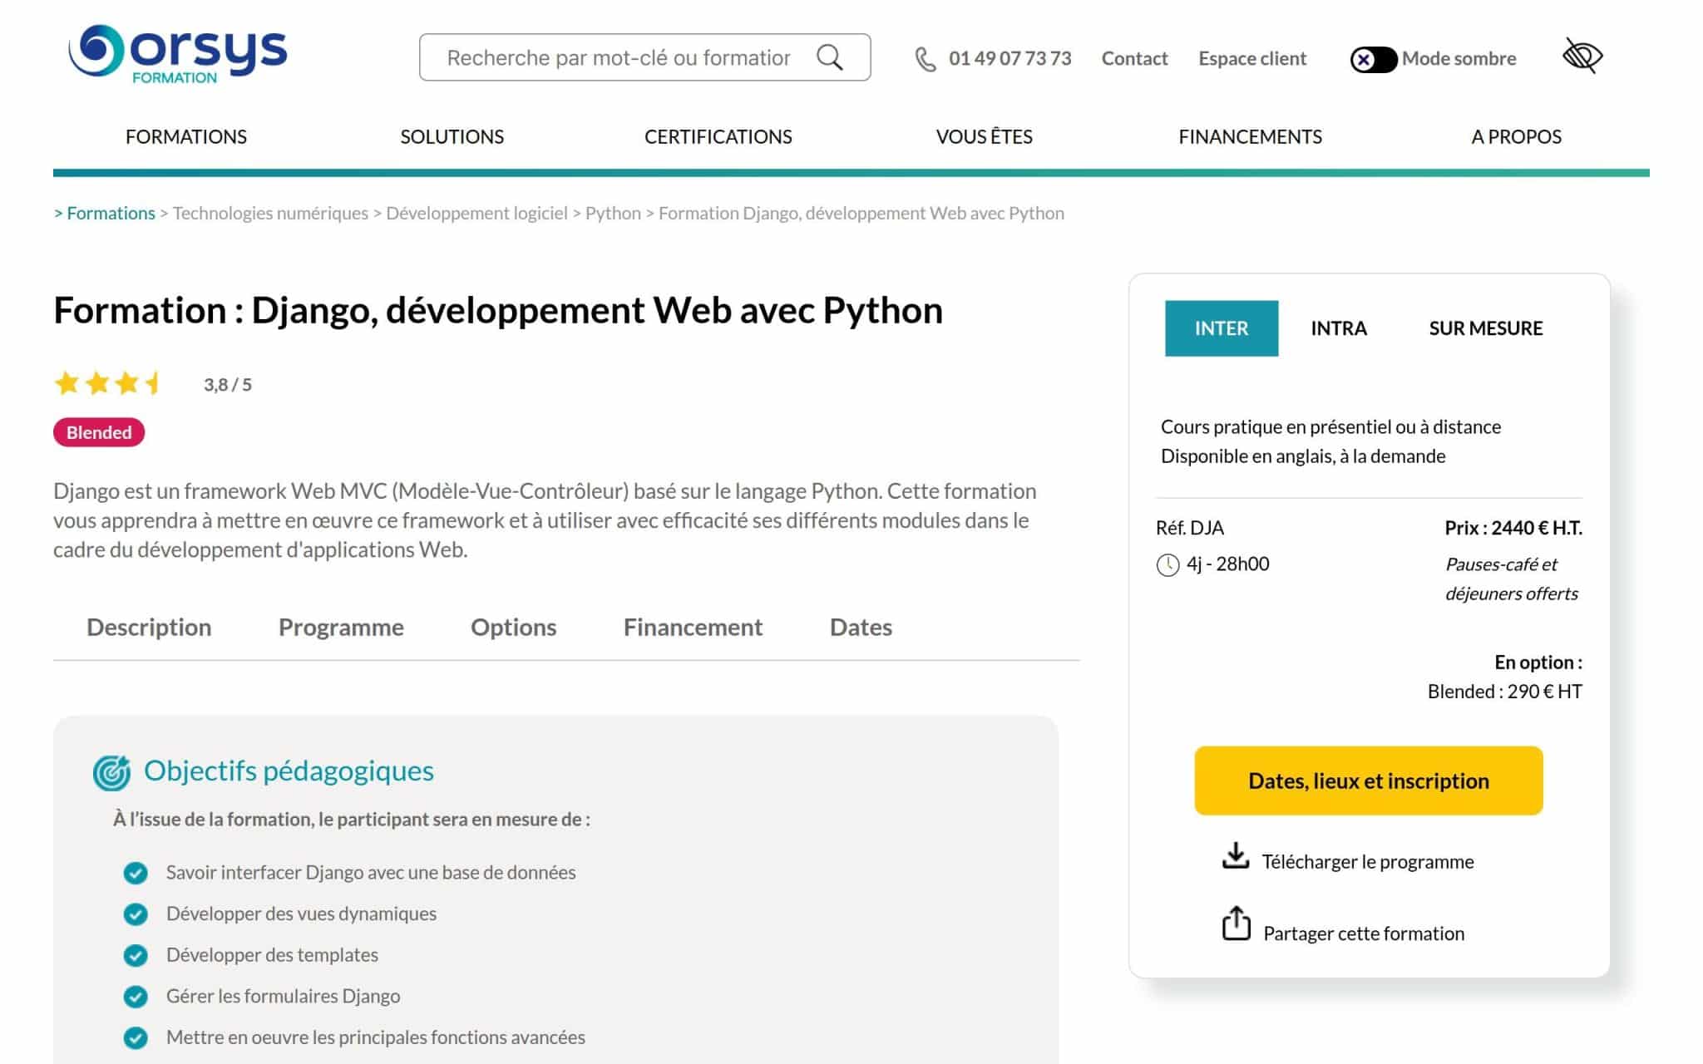Go to Formations breadcrumb

[x=111, y=213]
